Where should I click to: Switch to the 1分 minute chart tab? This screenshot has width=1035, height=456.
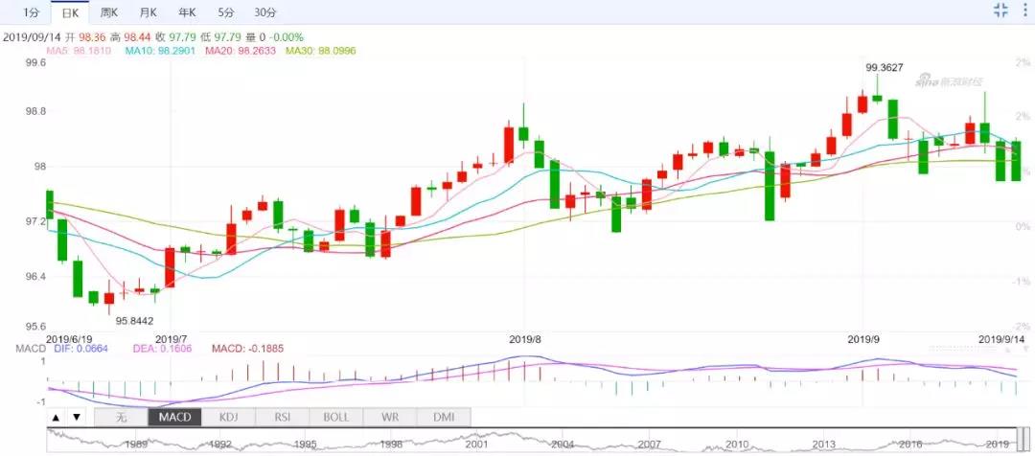(x=32, y=11)
